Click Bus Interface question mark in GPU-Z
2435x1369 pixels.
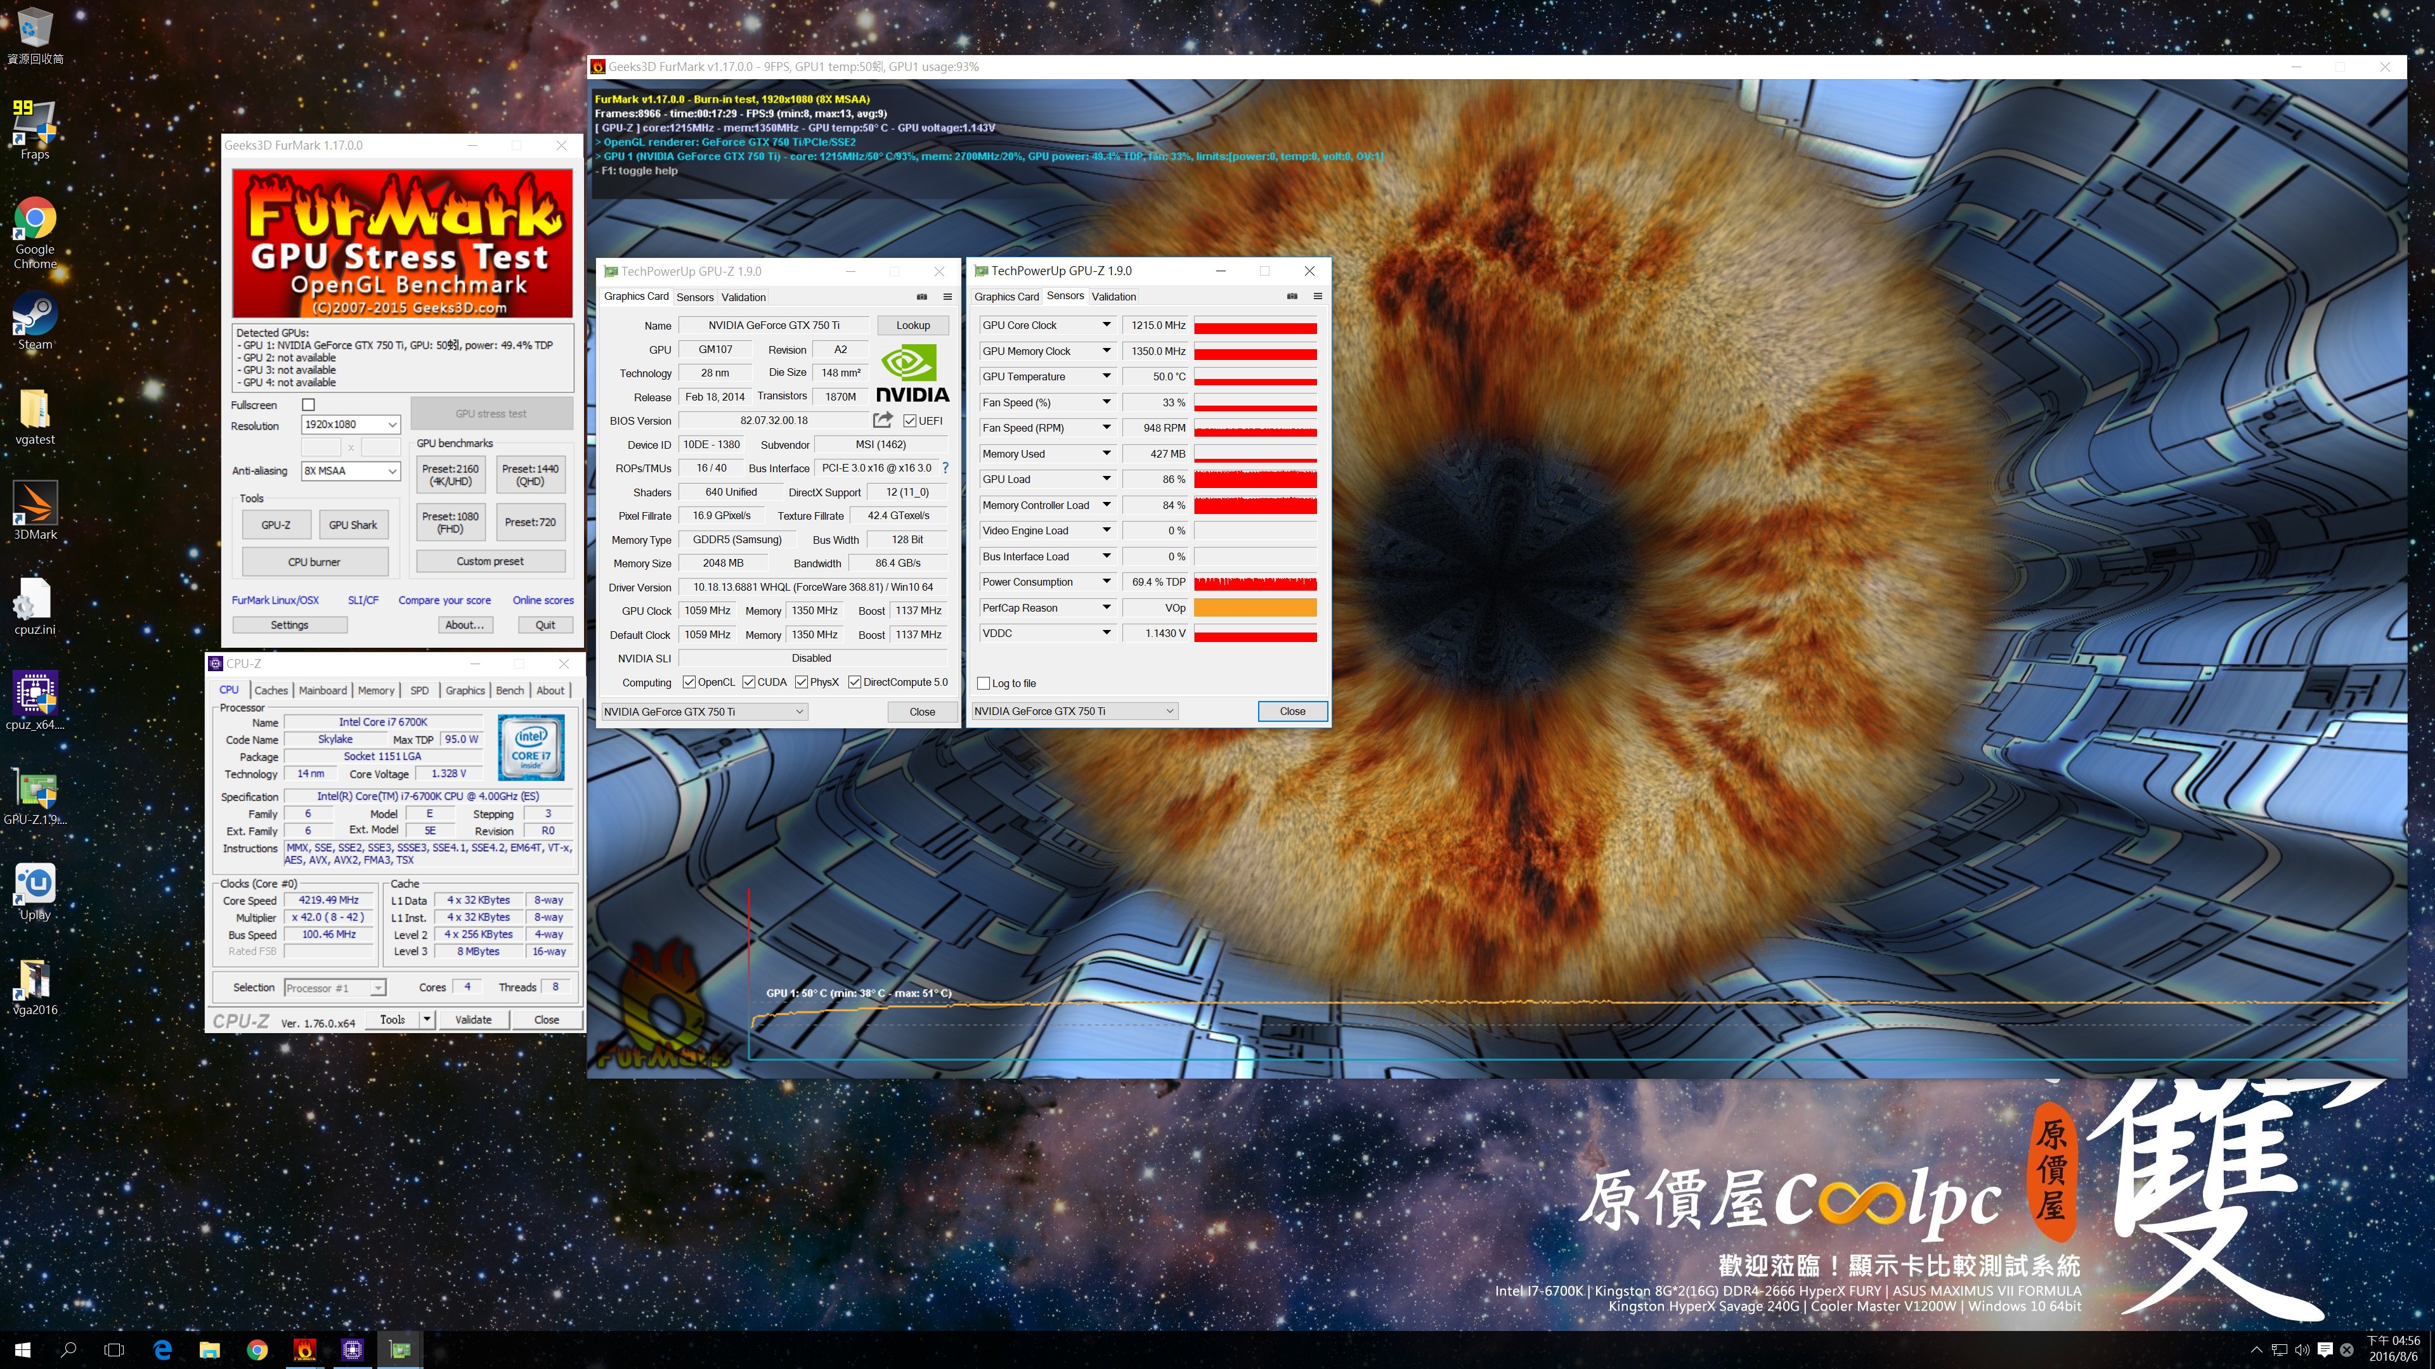[944, 468]
